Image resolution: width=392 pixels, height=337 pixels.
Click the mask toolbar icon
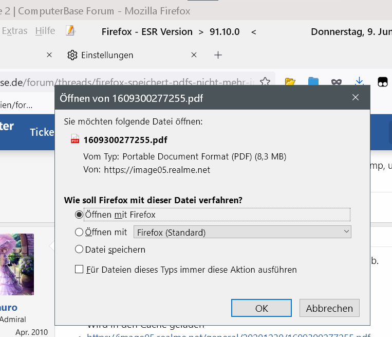[x=336, y=82]
